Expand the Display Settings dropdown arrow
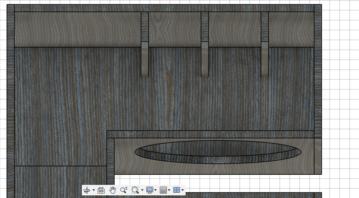The height and width of the screenshot is (198, 359). [155, 190]
